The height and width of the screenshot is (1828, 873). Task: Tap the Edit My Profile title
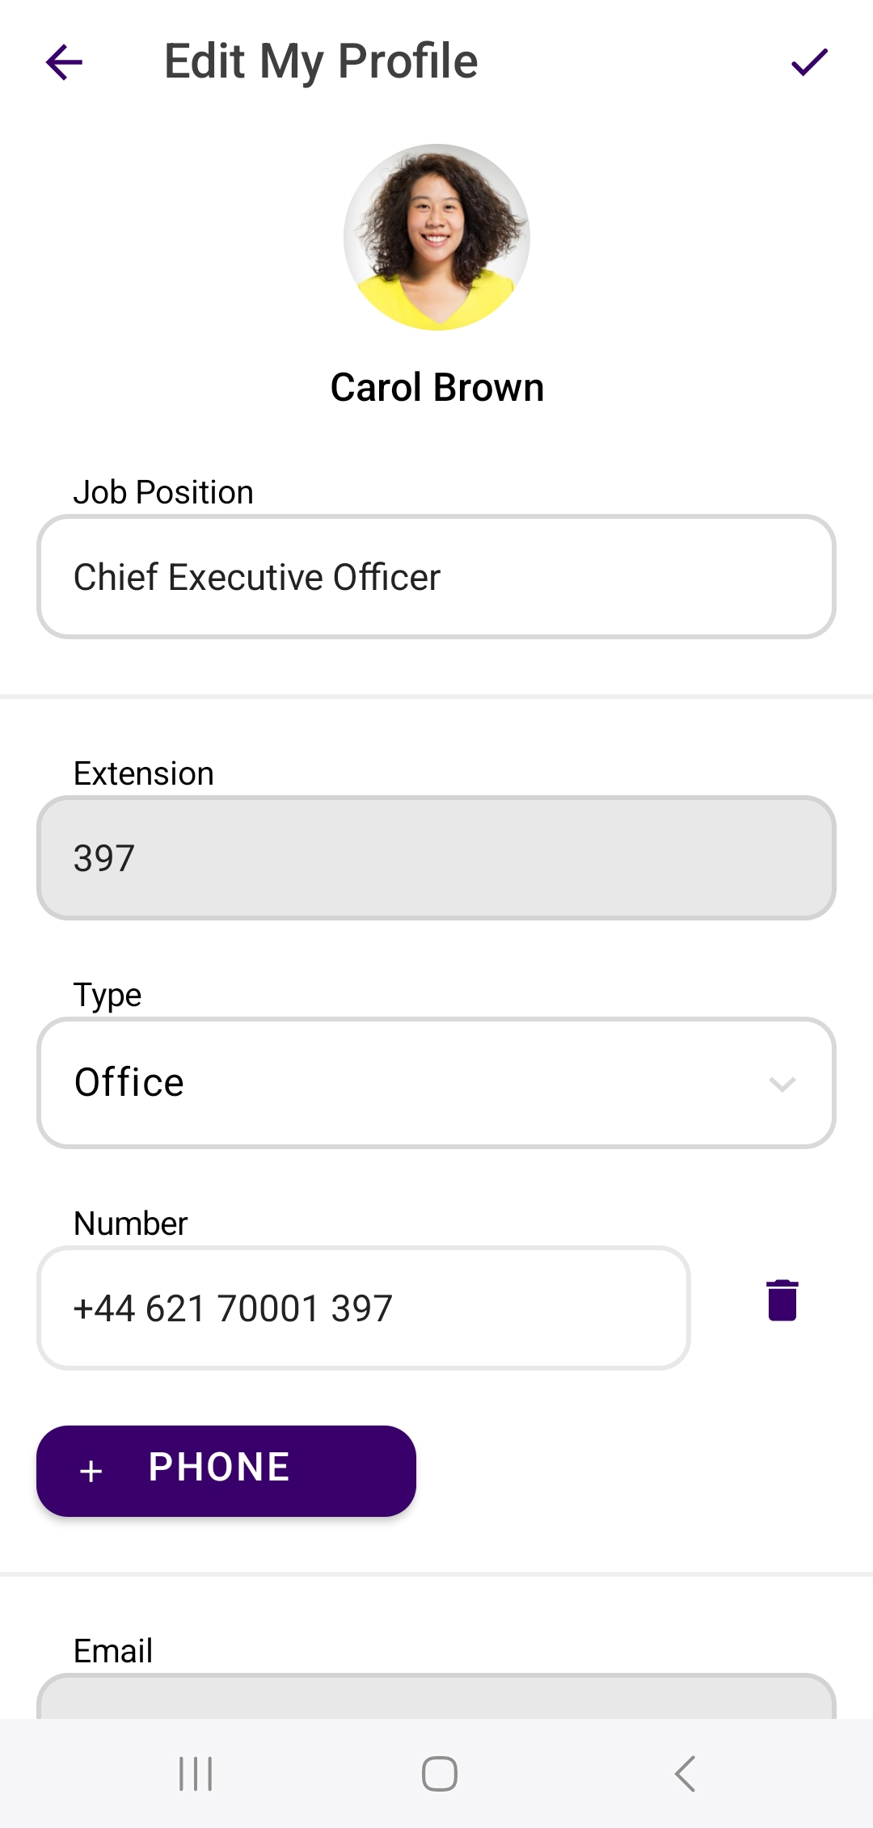coord(321,61)
